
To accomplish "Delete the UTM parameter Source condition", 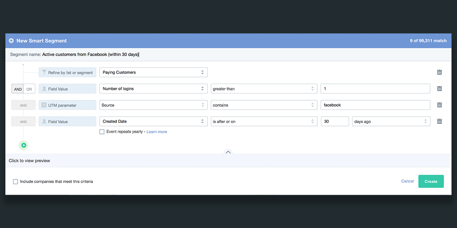I will 440,105.
